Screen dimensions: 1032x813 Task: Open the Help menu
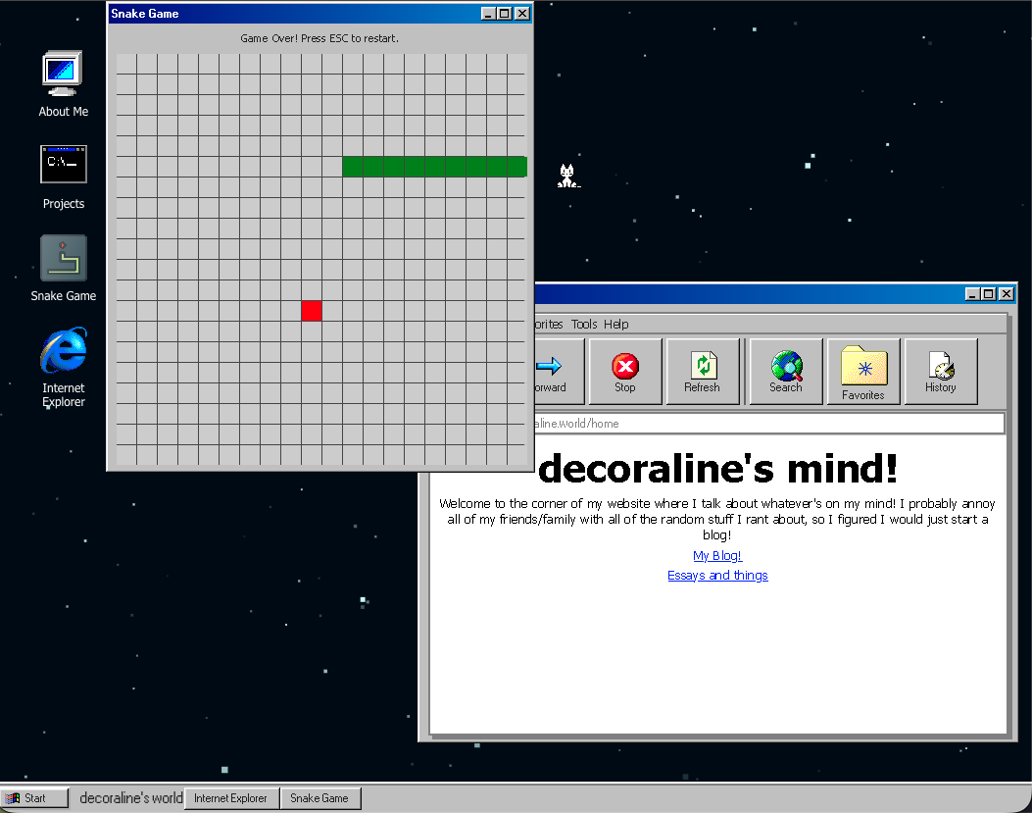(616, 325)
